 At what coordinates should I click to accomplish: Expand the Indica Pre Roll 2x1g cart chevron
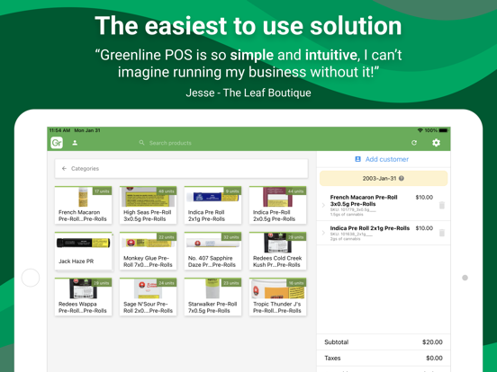pos(323,233)
